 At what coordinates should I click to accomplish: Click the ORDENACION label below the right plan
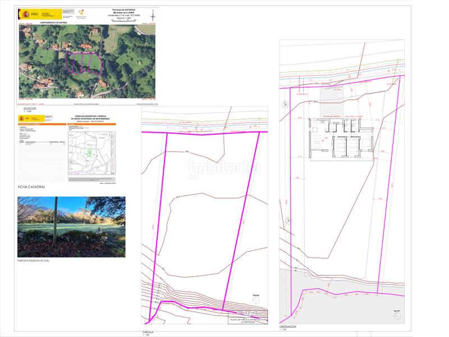tap(288, 326)
